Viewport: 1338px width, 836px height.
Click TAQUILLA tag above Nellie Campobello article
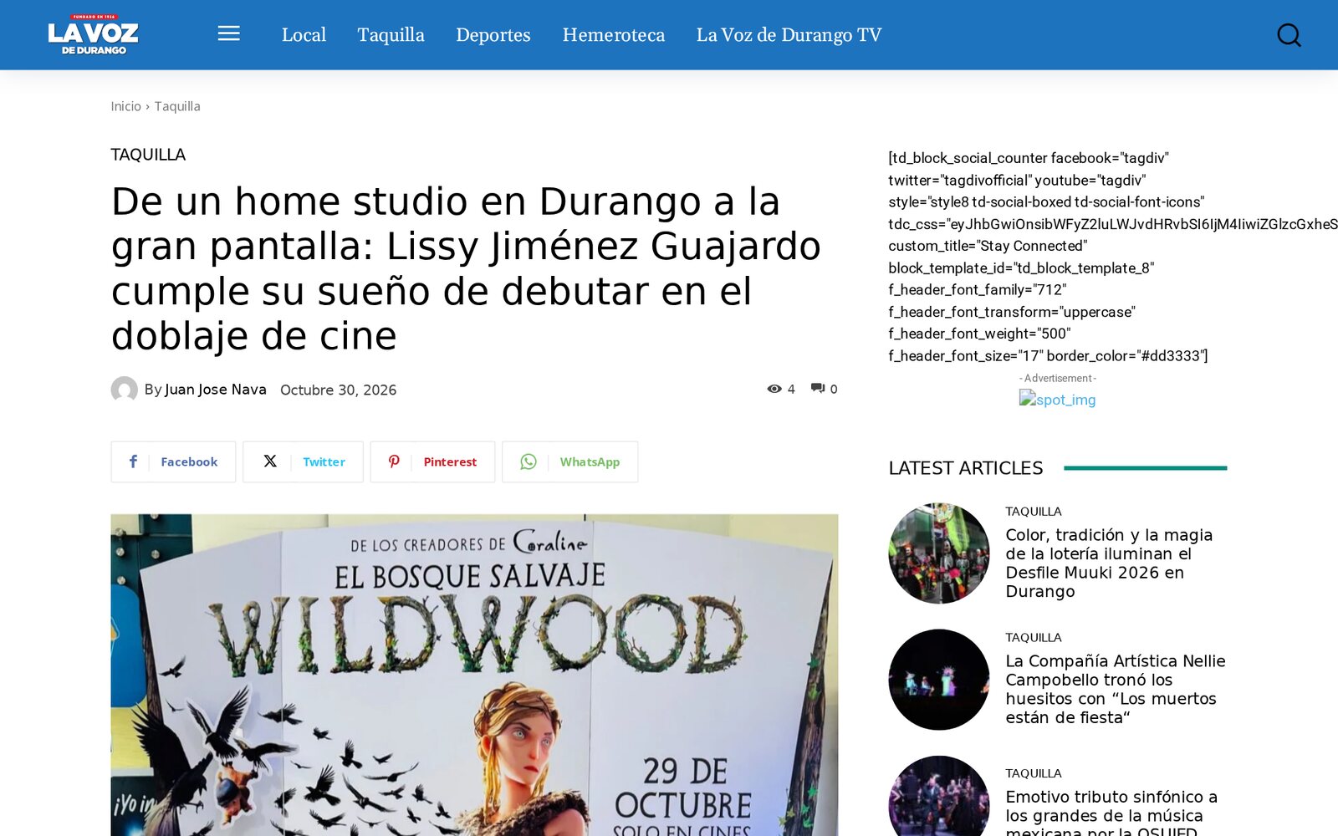pos(1033,638)
